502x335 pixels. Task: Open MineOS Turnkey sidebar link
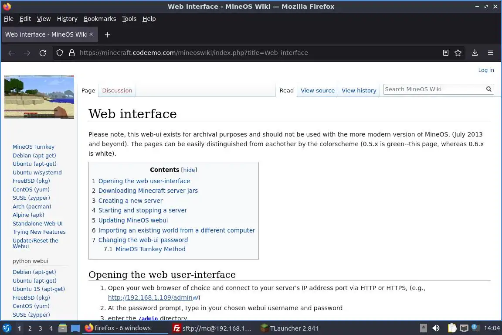pyautogui.click(x=34, y=147)
